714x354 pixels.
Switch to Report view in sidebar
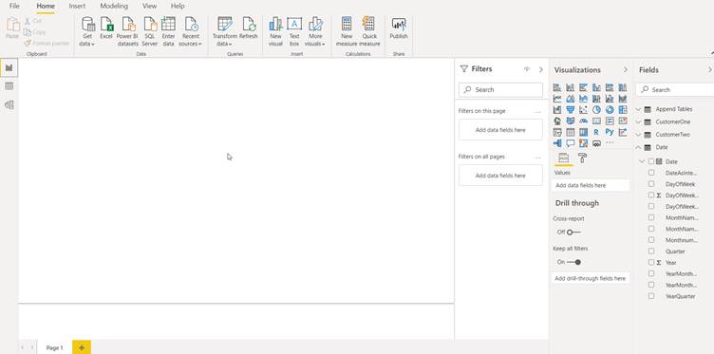click(9, 67)
